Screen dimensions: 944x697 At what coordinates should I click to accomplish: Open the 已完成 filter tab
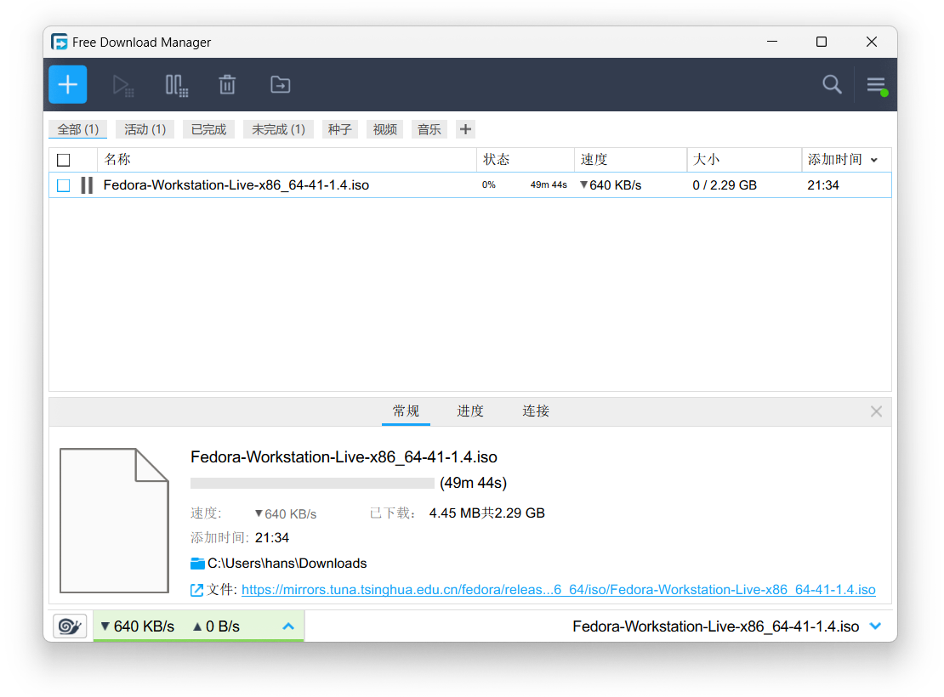pos(208,128)
